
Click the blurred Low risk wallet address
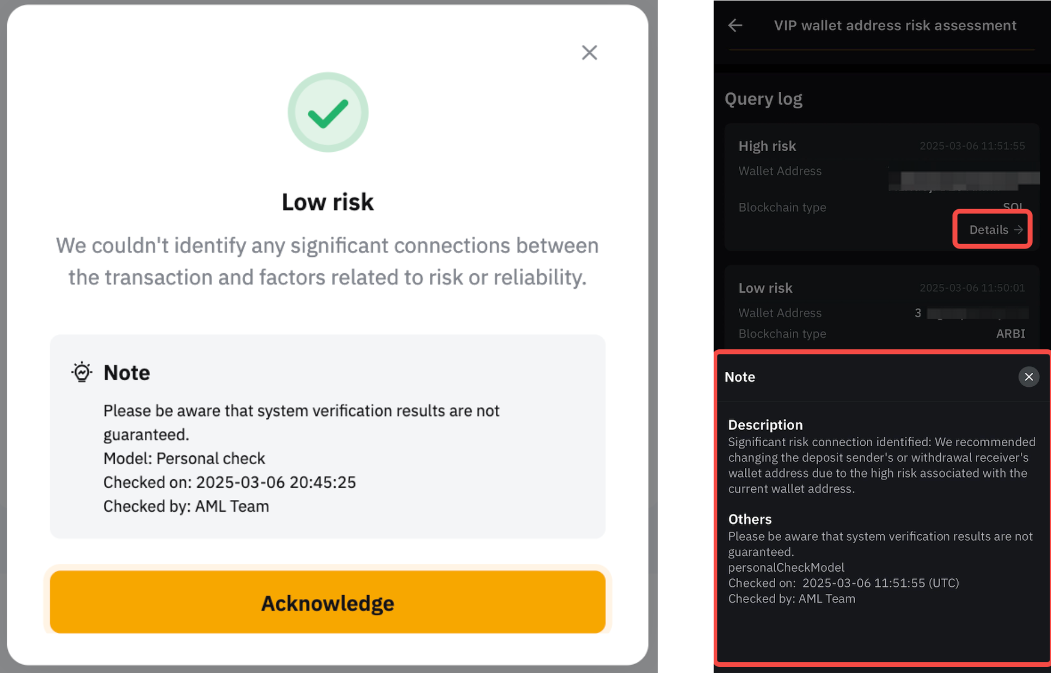977,313
